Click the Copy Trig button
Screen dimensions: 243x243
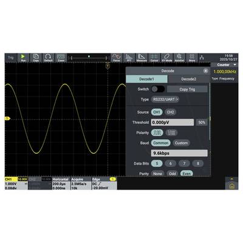[187, 89]
